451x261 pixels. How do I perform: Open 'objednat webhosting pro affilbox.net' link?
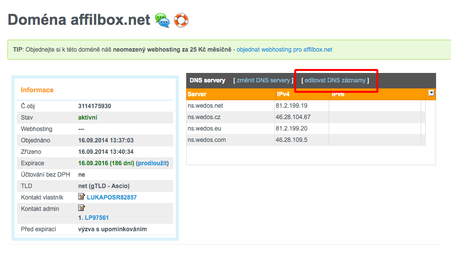click(284, 50)
